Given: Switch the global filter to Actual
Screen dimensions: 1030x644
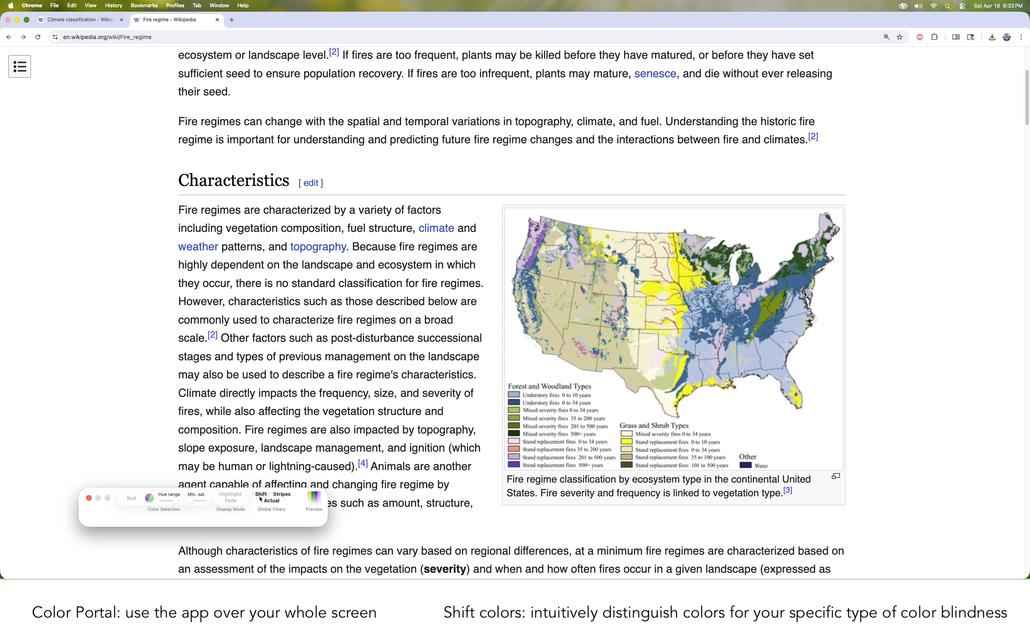Looking at the screenshot, I should (x=272, y=500).
